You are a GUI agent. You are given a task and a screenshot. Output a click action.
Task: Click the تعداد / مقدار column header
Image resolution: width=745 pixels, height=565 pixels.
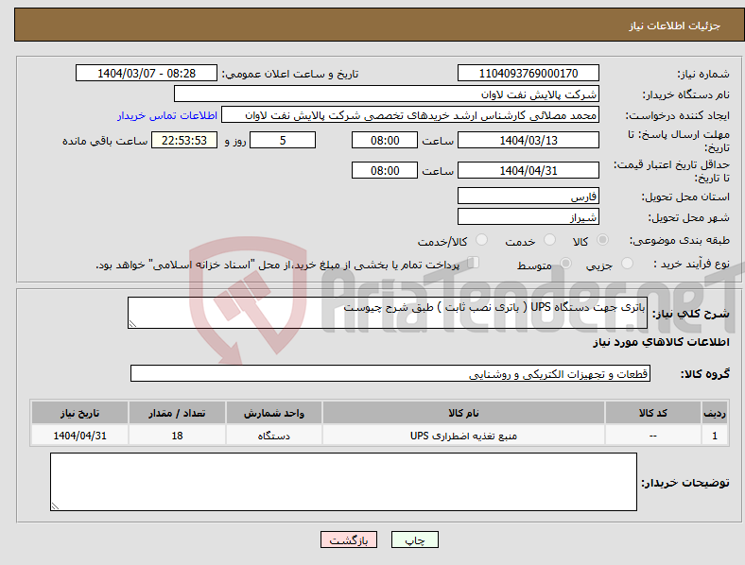[177, 413]
